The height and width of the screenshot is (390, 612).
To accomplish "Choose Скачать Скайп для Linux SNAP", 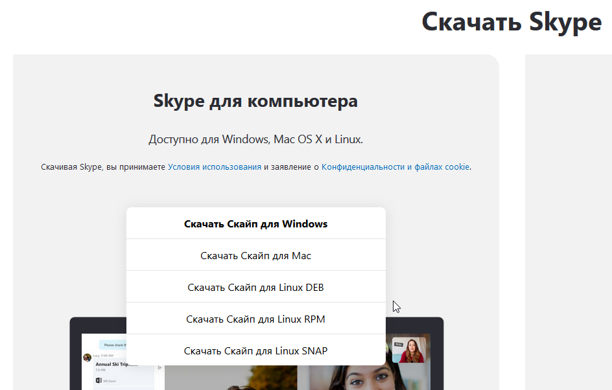I will (255, 350).
